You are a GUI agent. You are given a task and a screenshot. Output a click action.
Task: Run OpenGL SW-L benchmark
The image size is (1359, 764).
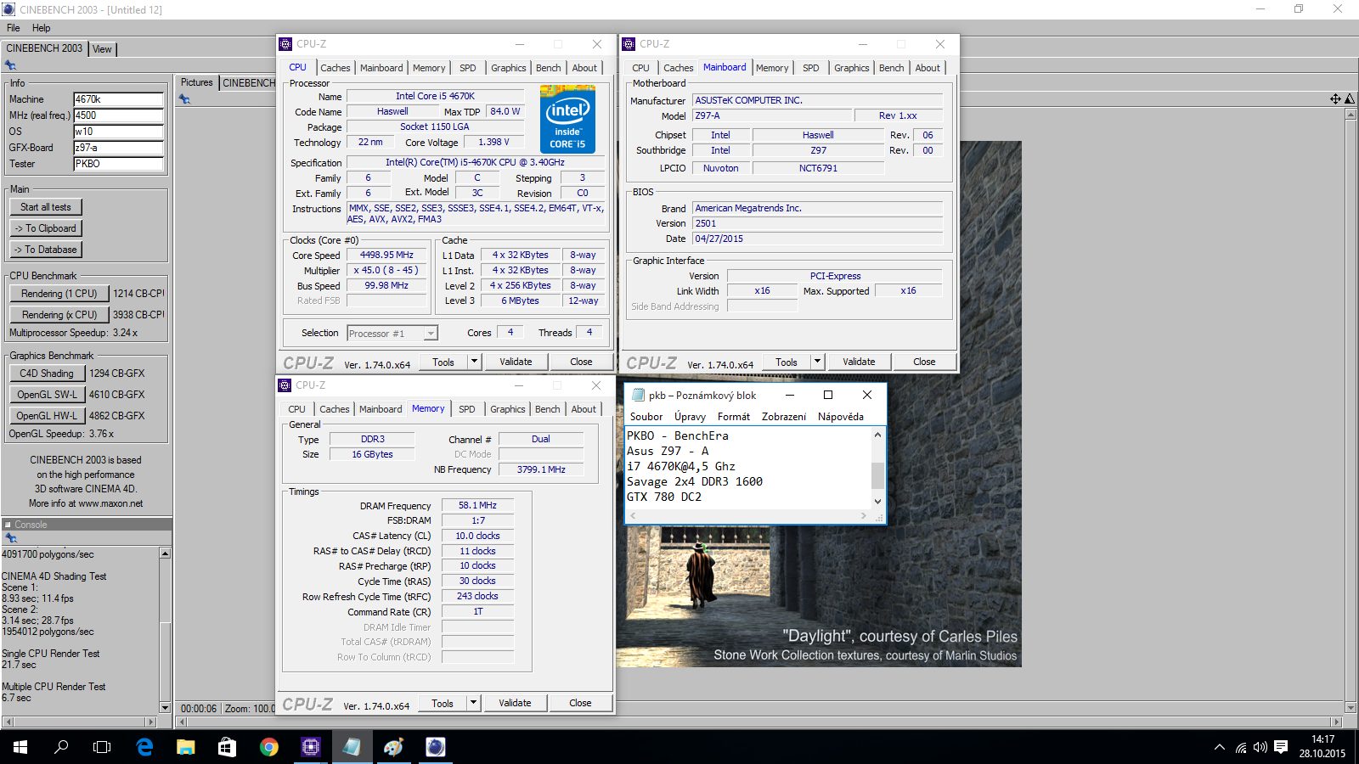tap(47, 395)
